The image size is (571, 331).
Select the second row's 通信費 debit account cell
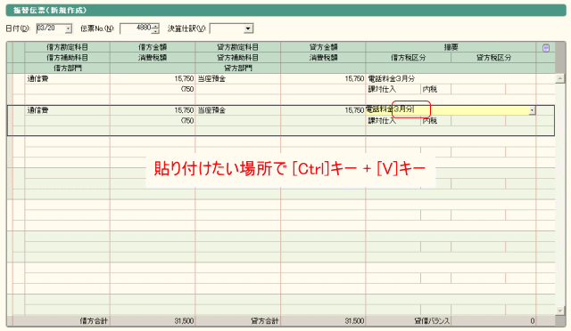point(68,110)
